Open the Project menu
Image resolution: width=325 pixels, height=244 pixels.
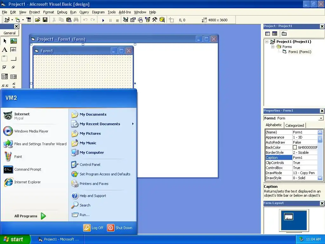[x=35, y=12]
